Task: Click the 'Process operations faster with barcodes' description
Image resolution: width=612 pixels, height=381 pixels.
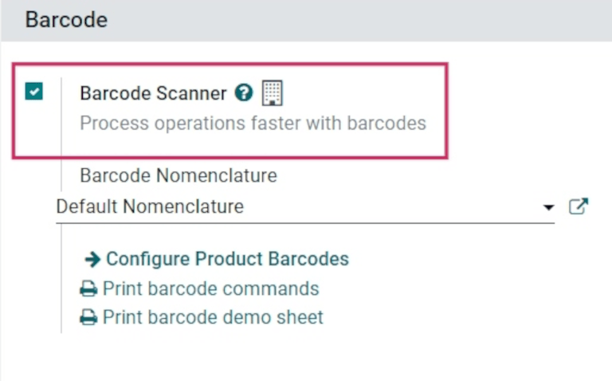Action: pyautogui.click(x=253, y=124)
